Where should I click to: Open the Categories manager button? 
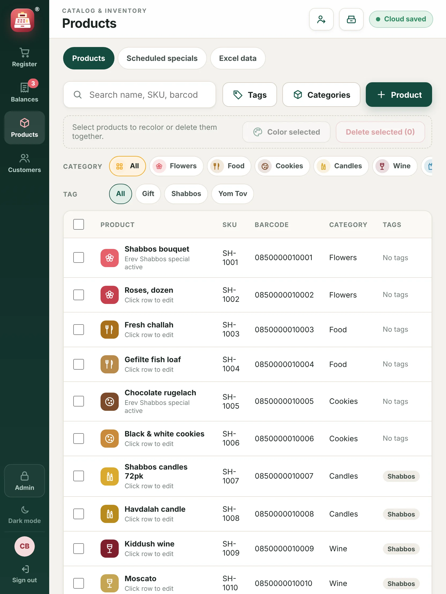(x=321, y=95)
